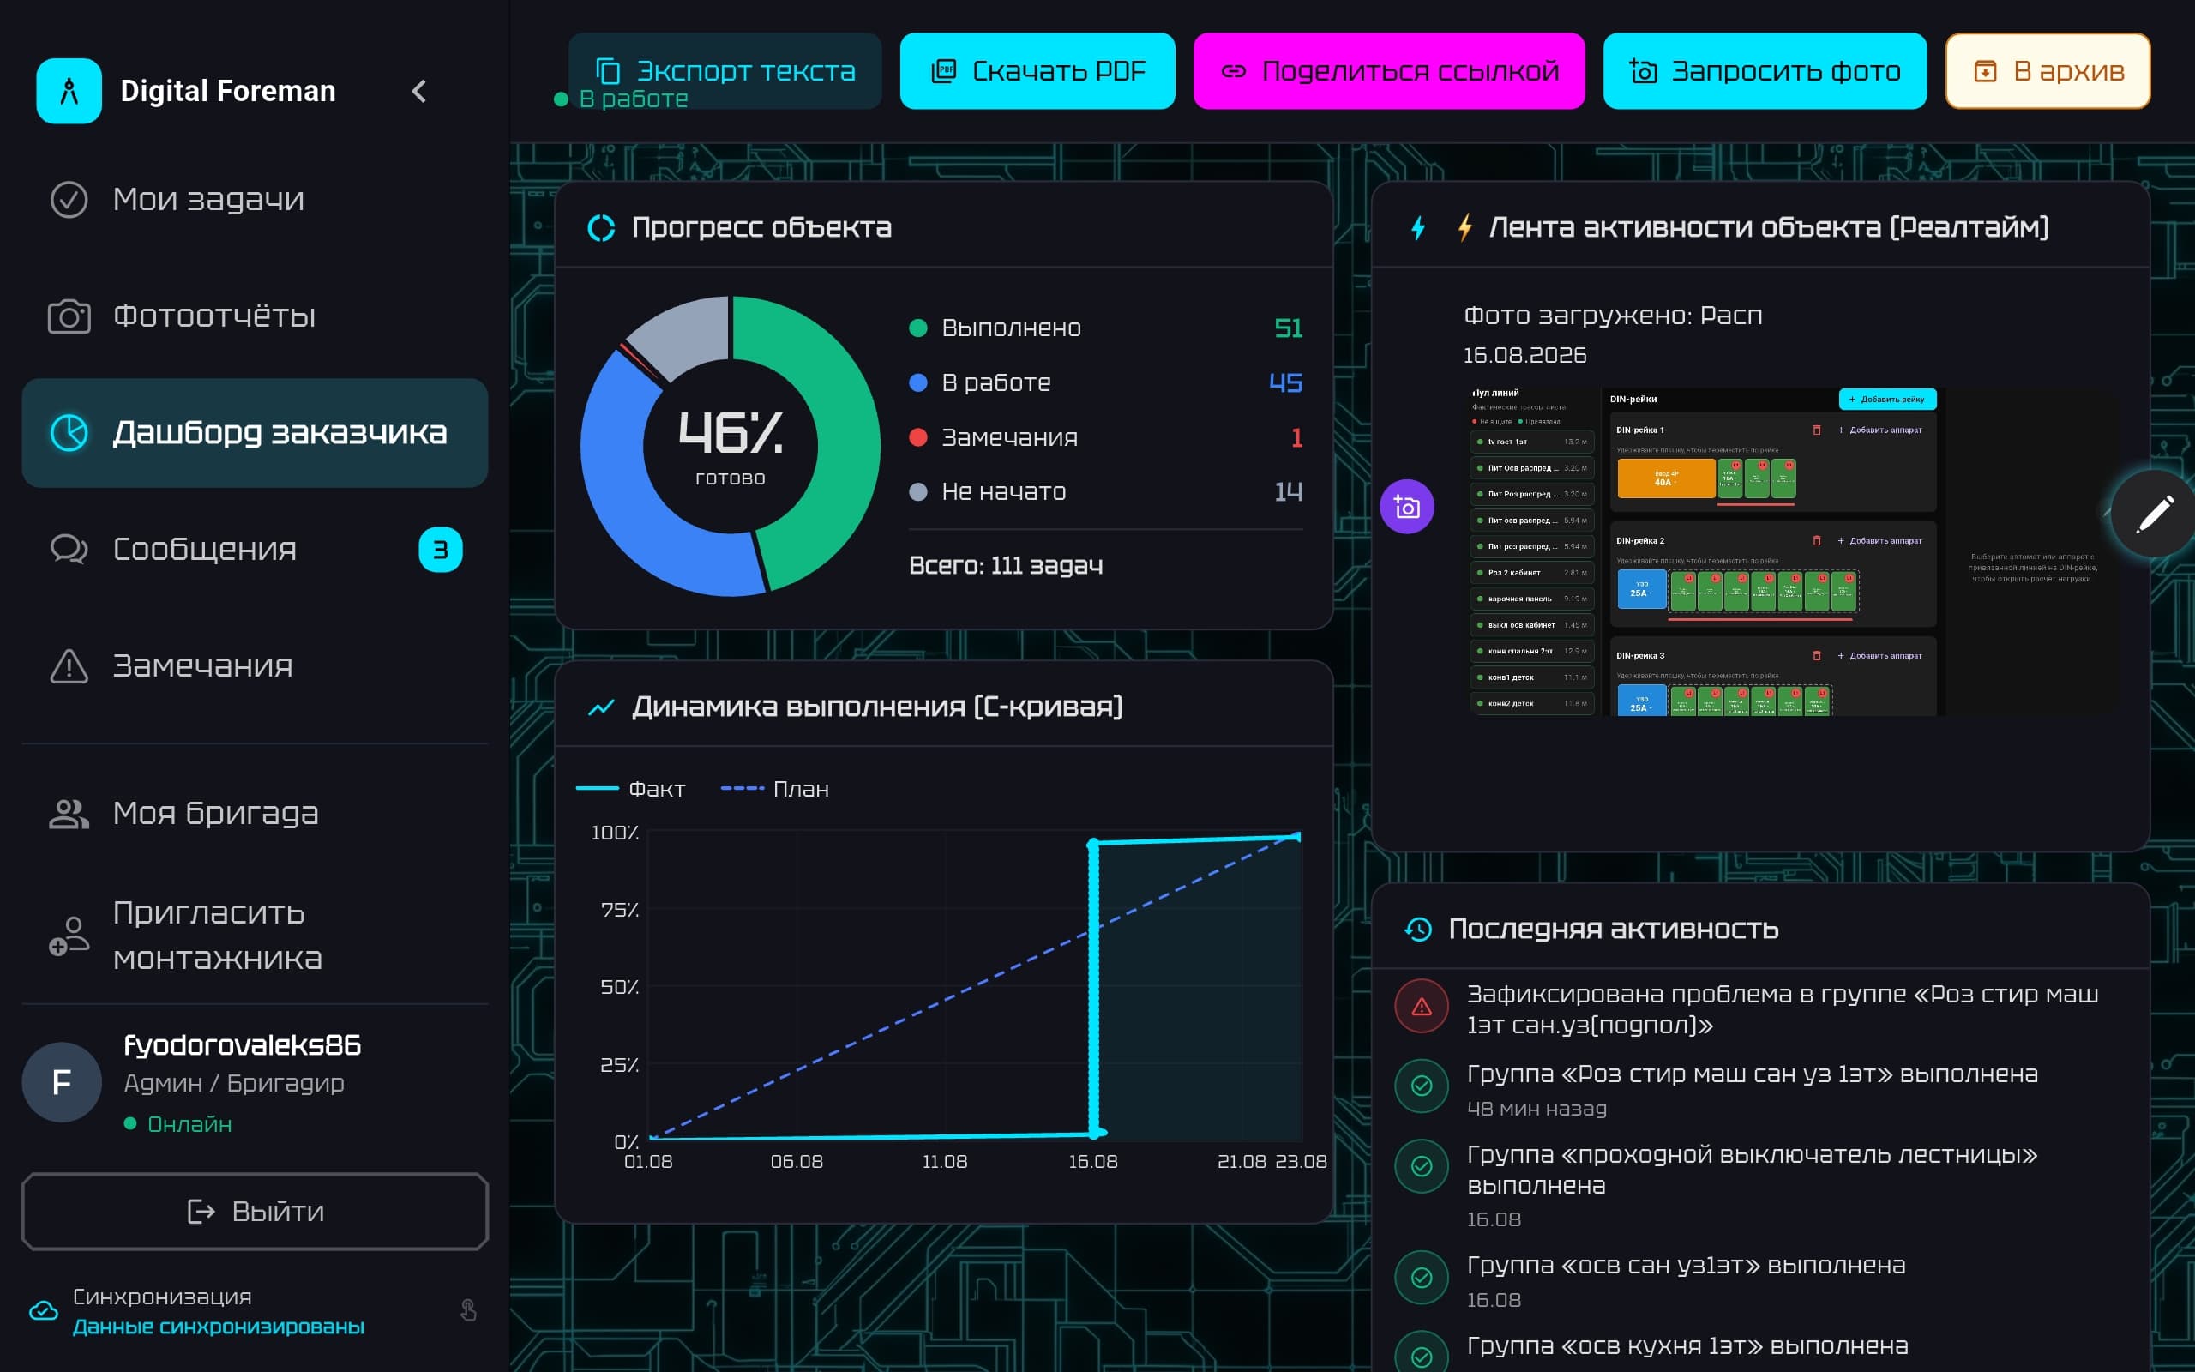The height and width of the screenshot is (1372, 2195).
Task: Open activity Группа «Роз стир маш сан уз 1эт» выполнена
Action: coord(1759,1090)
